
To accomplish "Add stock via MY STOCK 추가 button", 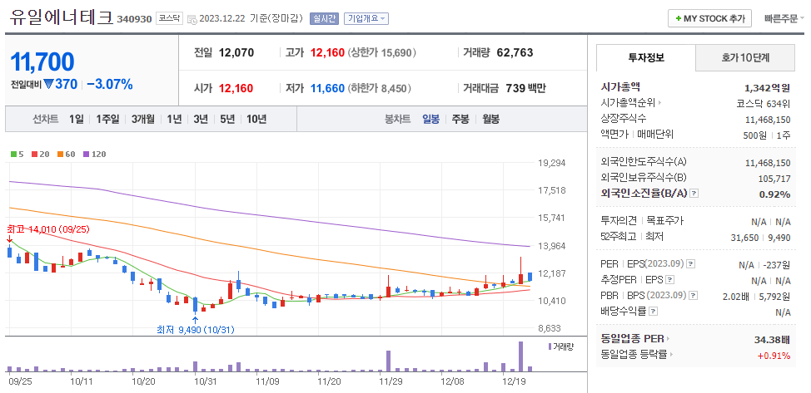I will 709,18.
